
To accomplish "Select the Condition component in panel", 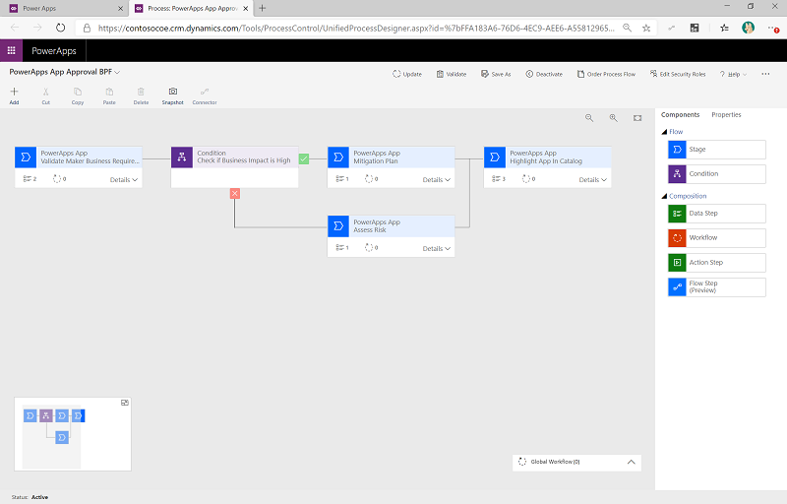I will (717, 174).
